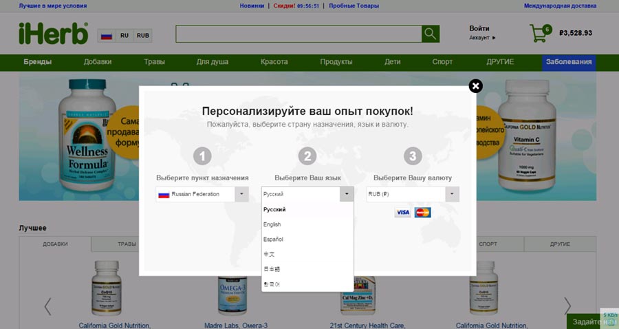Click the Visa card icon
The height and width of the screenshot is (329, 619).
402,213
